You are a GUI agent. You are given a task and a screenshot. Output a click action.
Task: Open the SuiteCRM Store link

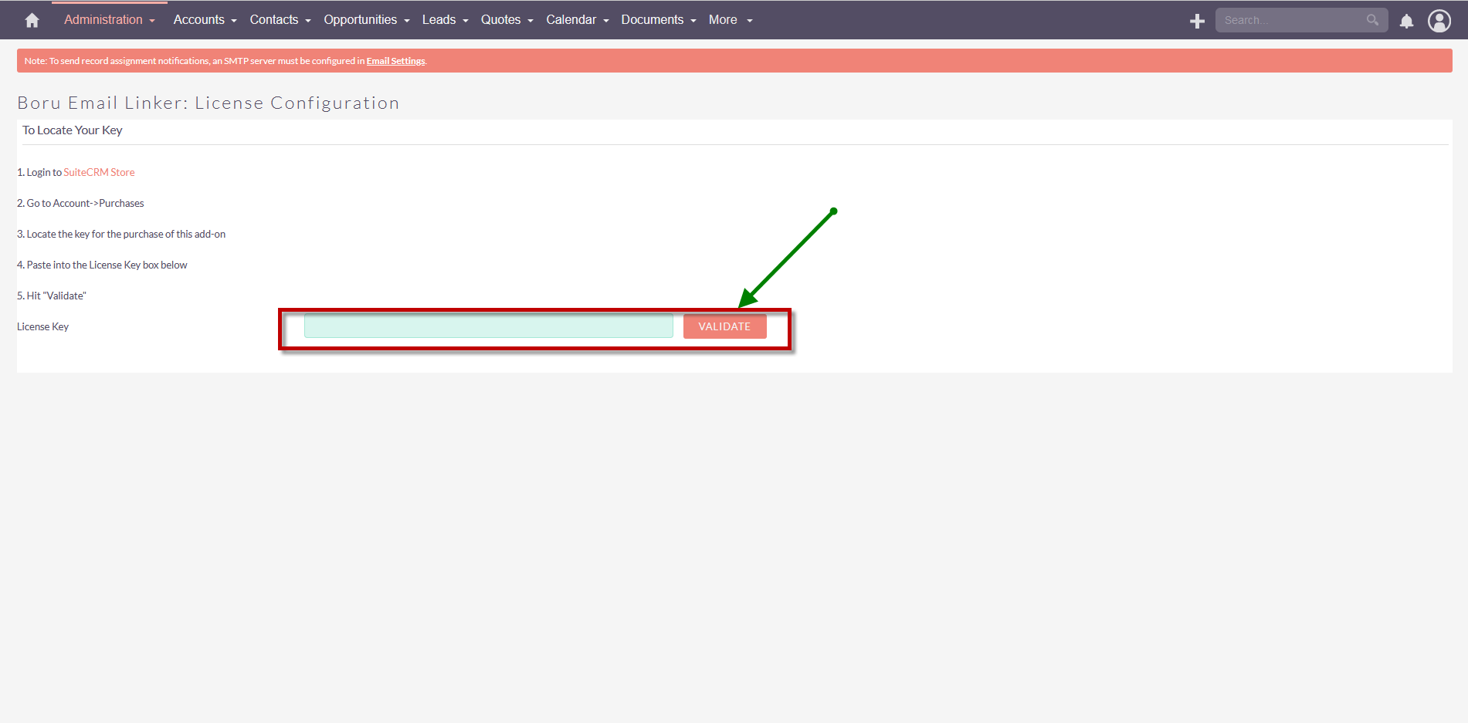(x=99, y=172)
